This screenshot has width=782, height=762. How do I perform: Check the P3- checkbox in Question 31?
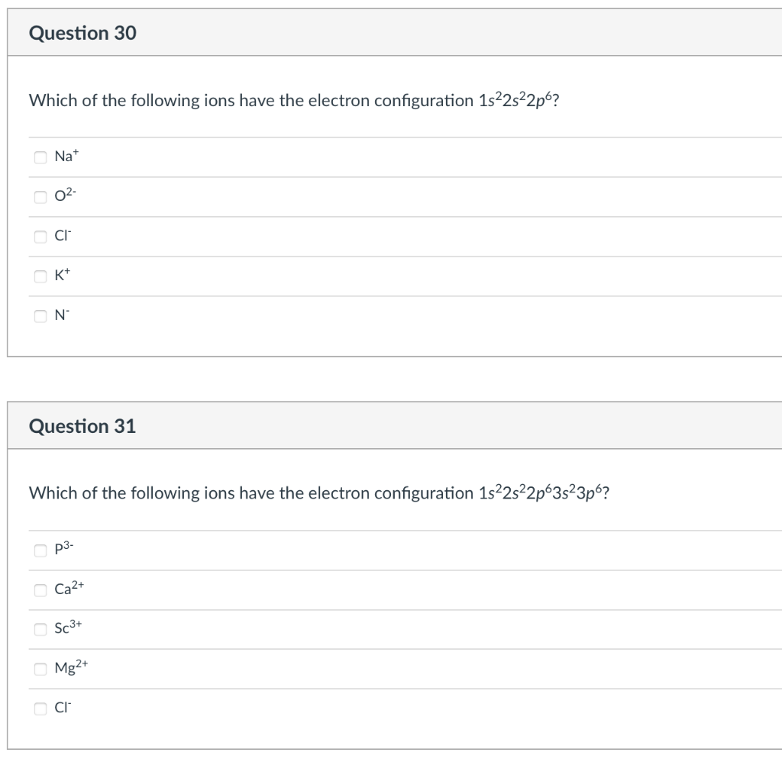[40, 551]
